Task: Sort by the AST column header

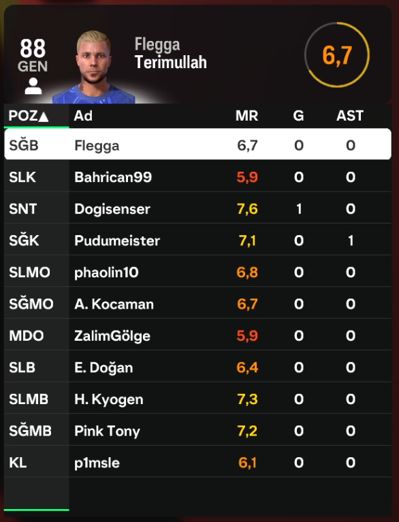Action: click(x=350, y=116)
